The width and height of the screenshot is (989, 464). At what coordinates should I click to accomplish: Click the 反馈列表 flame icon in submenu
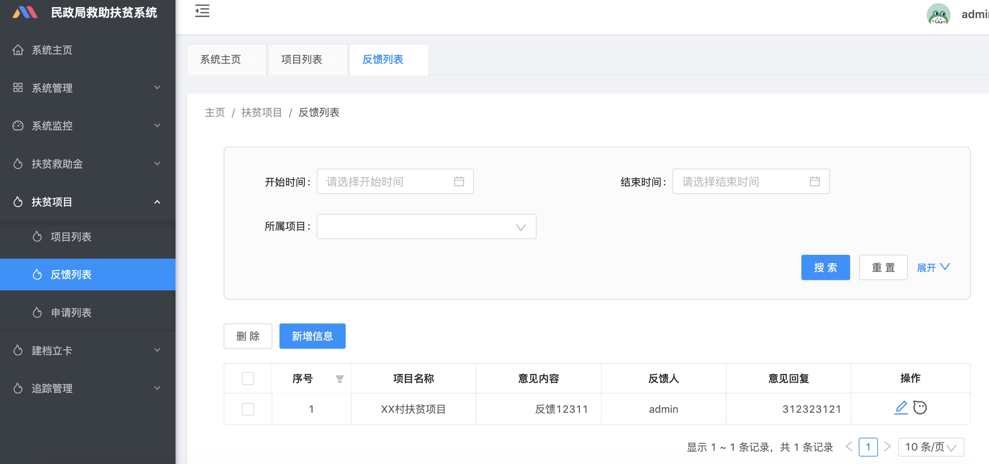click(x=37, y=274)
